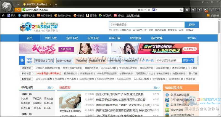Open the 毒霸网址大全 bookmark
The height and width of the screenshot is (117, 221).
26,15
